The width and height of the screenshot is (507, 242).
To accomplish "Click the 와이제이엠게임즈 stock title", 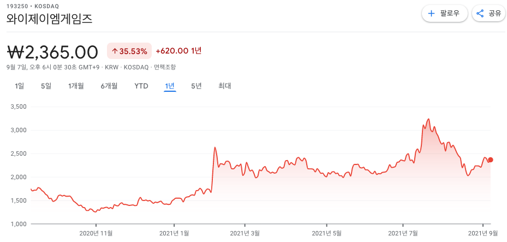I will tap(50, 19).
